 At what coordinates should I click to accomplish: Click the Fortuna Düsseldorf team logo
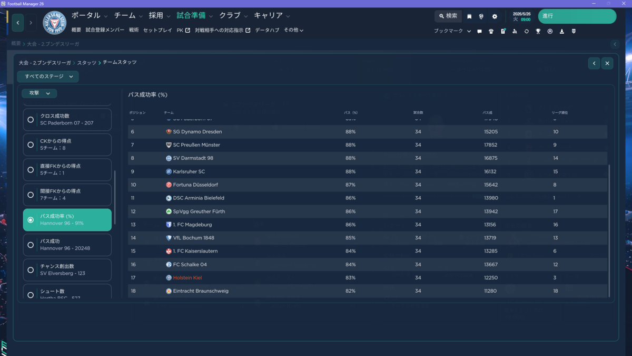[169, 185]
